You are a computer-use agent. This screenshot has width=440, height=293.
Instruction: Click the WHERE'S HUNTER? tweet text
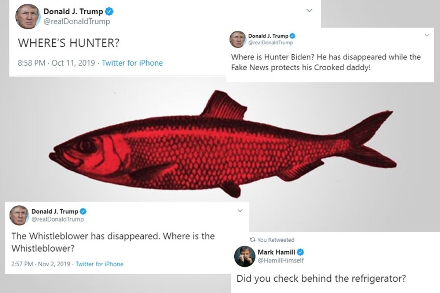click(69, 43)
